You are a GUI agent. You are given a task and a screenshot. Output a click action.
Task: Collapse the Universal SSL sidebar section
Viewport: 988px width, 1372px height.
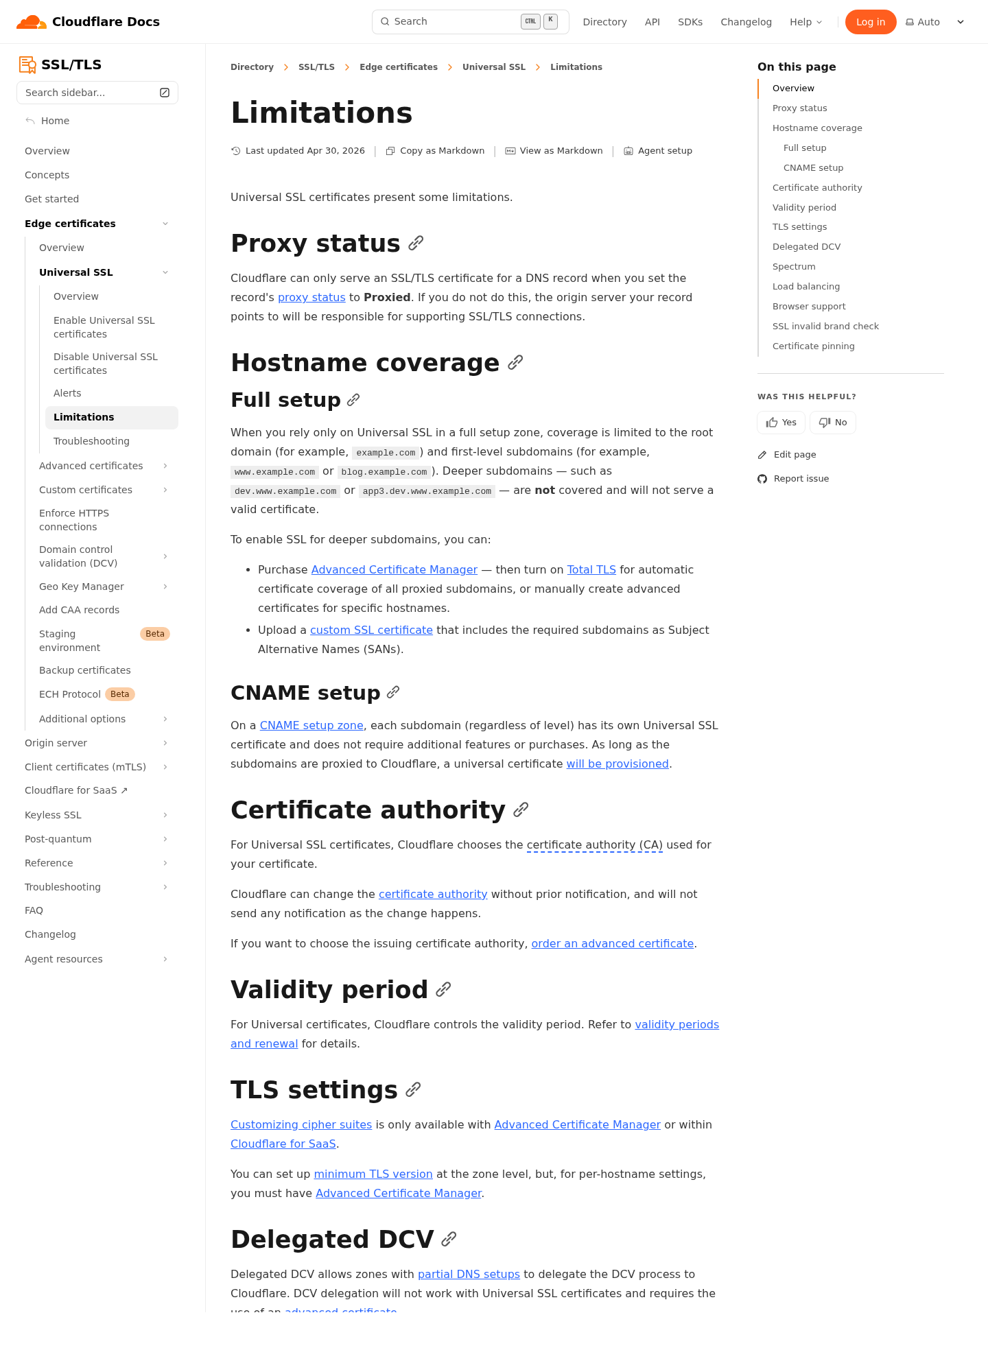[165, 272]
